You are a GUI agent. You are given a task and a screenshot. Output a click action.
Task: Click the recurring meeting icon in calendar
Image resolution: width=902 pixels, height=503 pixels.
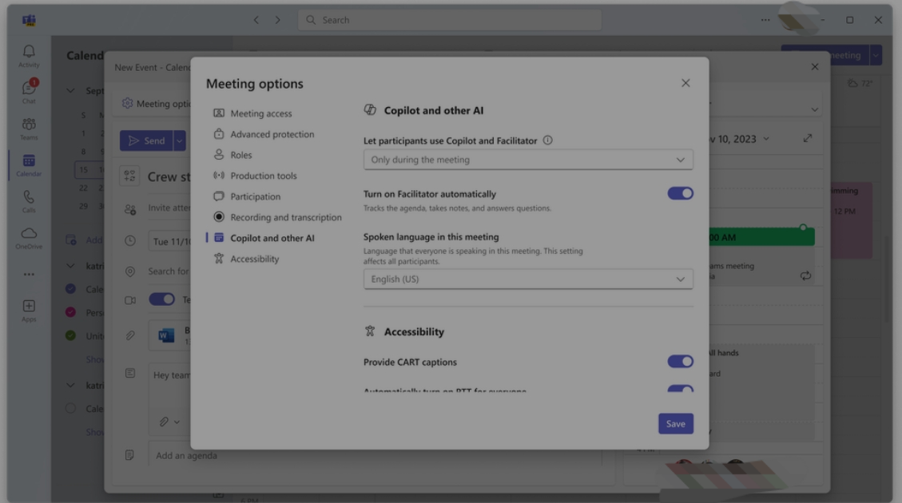(805, 276)
